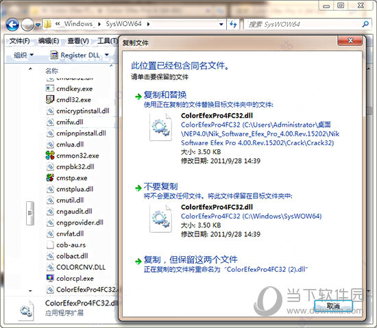Select cmdkey.exe file icon

click(x=50, y=88)
